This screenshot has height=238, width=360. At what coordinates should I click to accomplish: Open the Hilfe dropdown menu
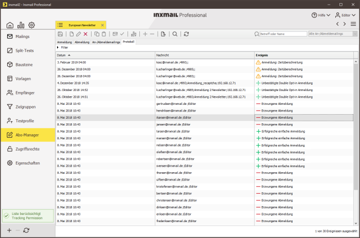tap(321, 15)
